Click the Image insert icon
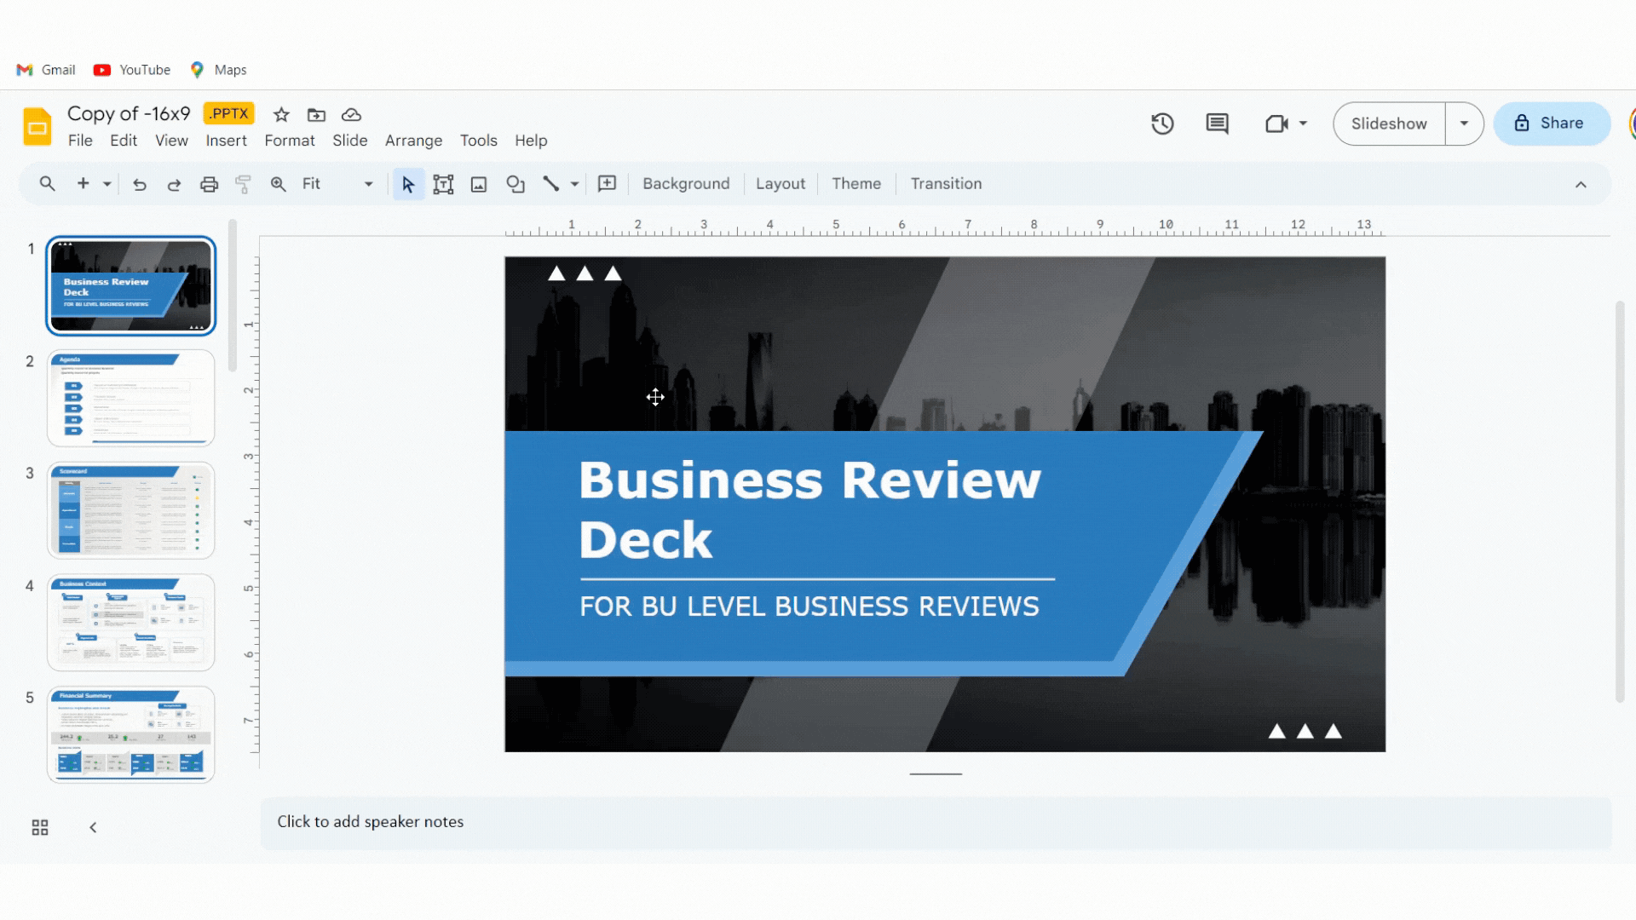The height and width of the screenshot is (920, 1636). pyautogui.click(x=479, y=183)
